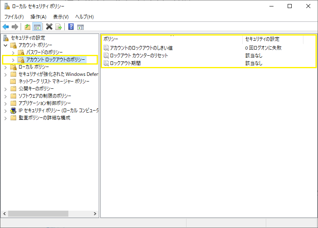Open the ヘルプ(H) menu
The image size is (318, 228).
[85, 17]
